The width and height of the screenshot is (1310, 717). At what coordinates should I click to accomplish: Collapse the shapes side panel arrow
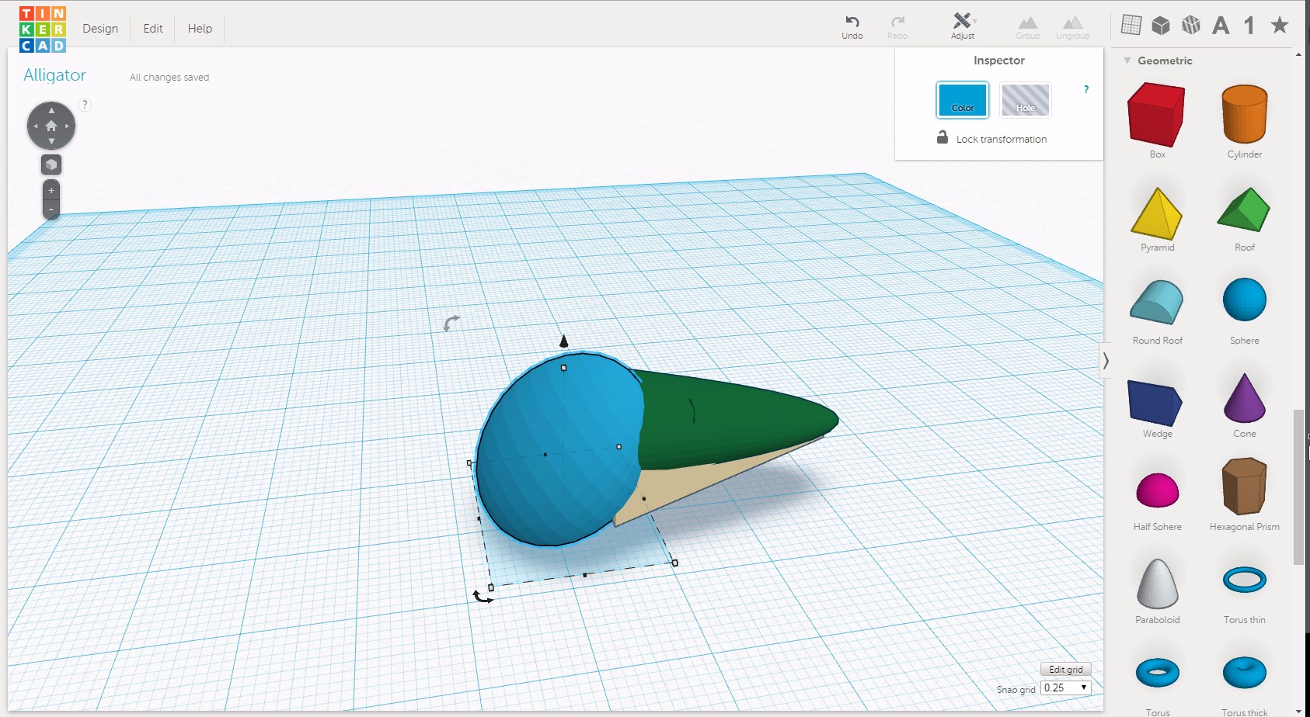coord(1106,361)
